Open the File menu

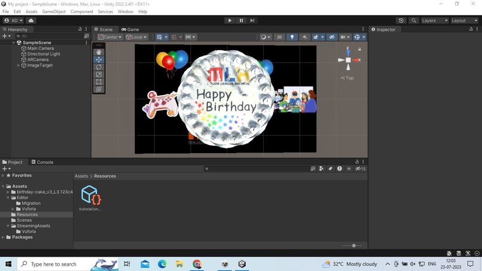coord(5,11)
